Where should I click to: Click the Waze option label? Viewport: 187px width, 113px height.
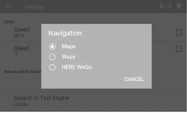pos(69,57)
